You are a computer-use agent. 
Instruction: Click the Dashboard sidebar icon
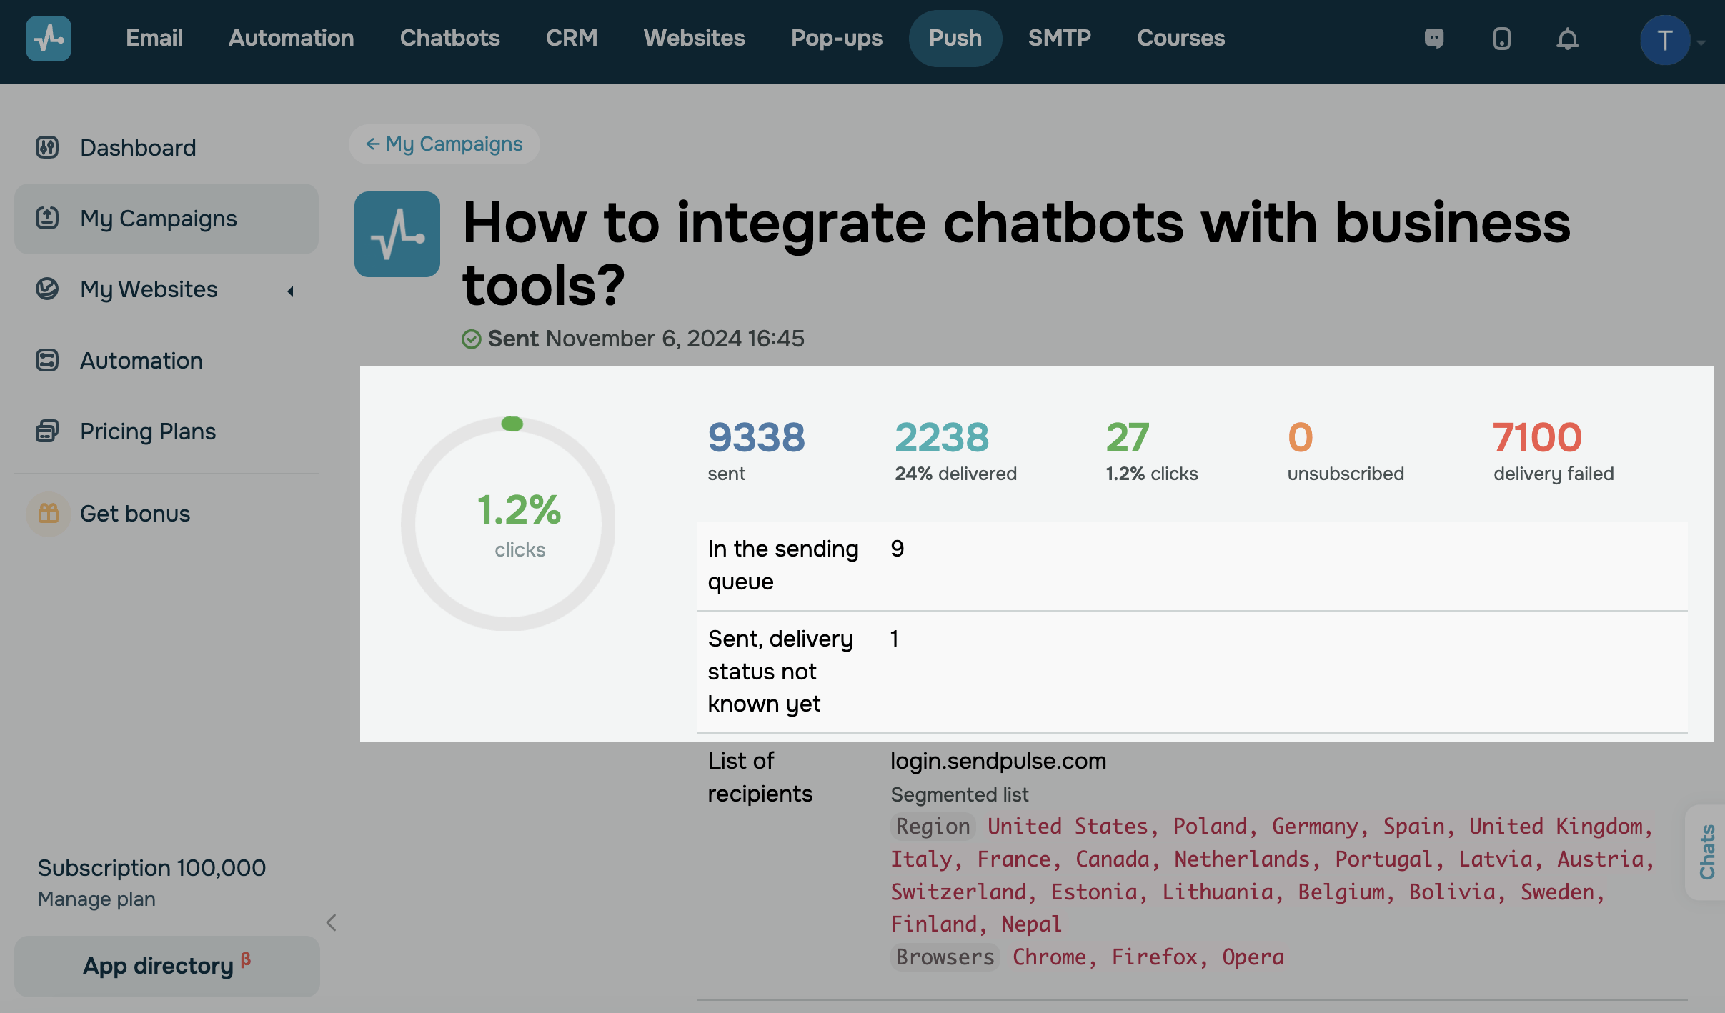(x=47, y=147)
